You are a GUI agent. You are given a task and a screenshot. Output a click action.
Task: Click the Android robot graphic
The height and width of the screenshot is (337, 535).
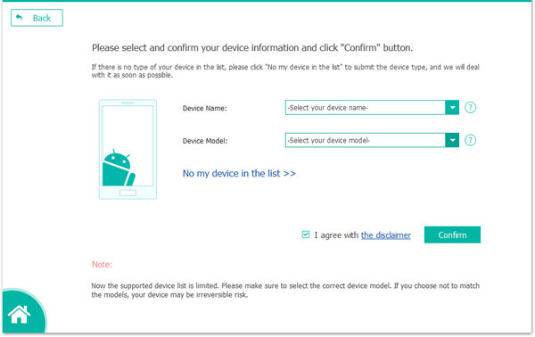(119, 168)
